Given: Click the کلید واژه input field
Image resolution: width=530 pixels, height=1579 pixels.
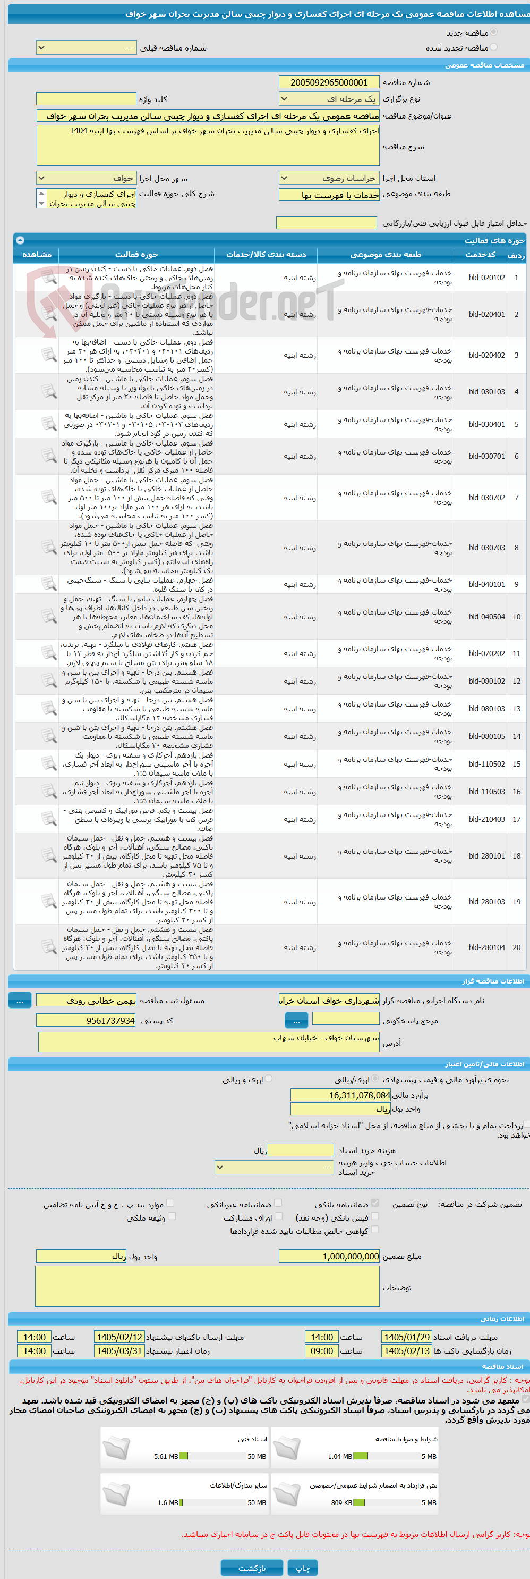Looking at the screenshot, I should [86, 99].
